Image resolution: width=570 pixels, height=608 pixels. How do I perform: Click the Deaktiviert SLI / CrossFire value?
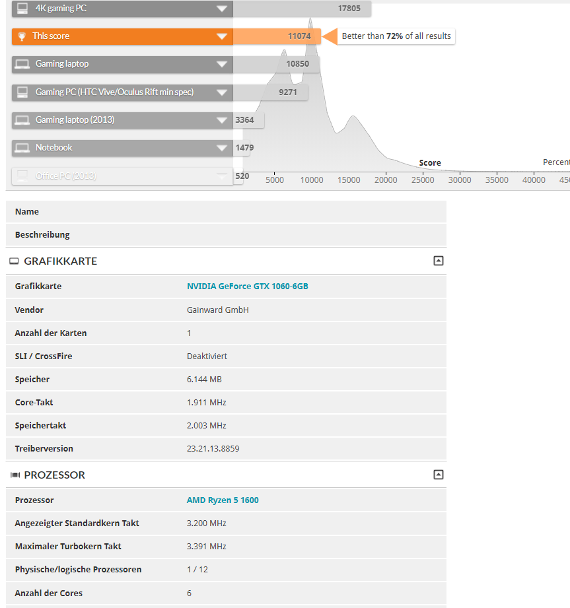pos(207,356)
